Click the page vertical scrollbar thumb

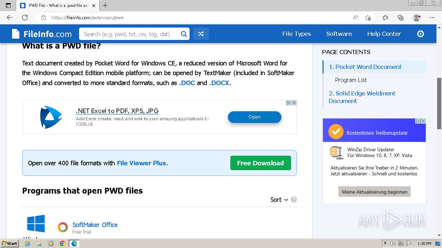(x=439, y=103)
